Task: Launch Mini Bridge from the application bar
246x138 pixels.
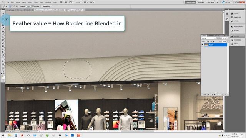Action: coord(66,2)
